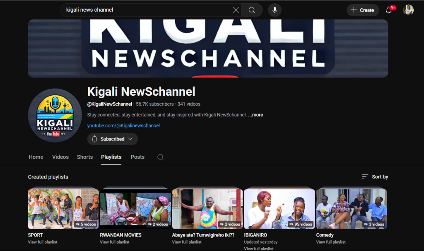Click the Comedy playlist title
Viewport: 424px width, 251px height.
(325, 235)
